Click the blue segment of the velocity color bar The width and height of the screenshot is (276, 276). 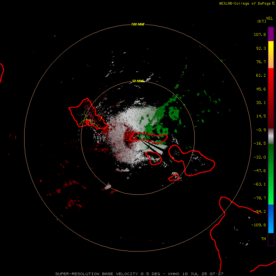271,219
